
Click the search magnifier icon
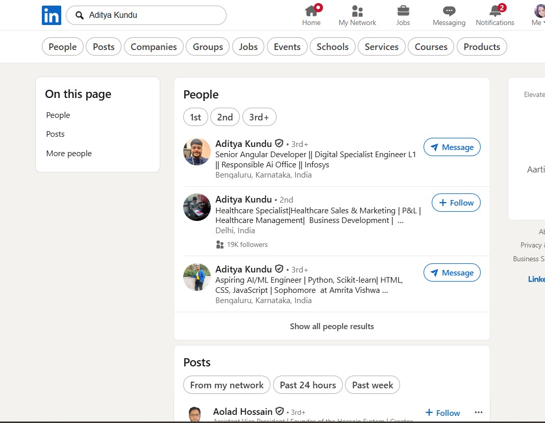(80, 15)
